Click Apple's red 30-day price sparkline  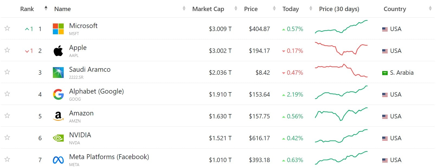point(341,49)
